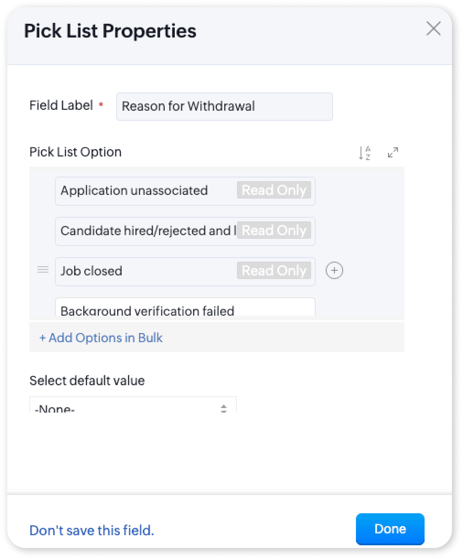463x559 pixels.
Task: Click the Select default value label
Action: (87, 381)
